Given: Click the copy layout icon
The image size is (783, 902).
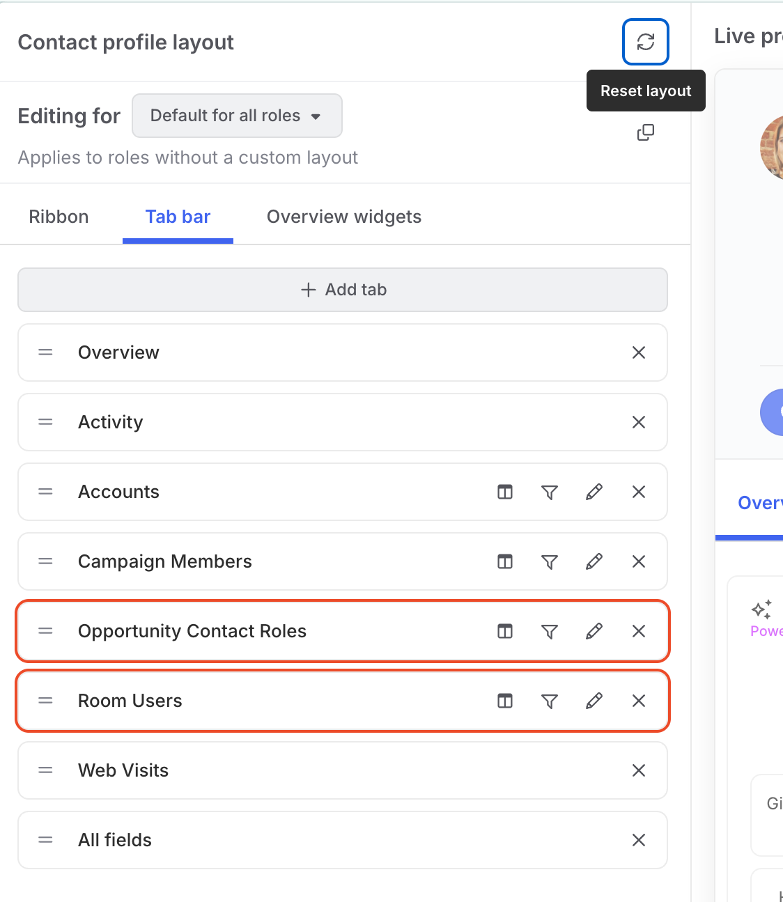Looking at the screenshot, I should tap(646, 132).
